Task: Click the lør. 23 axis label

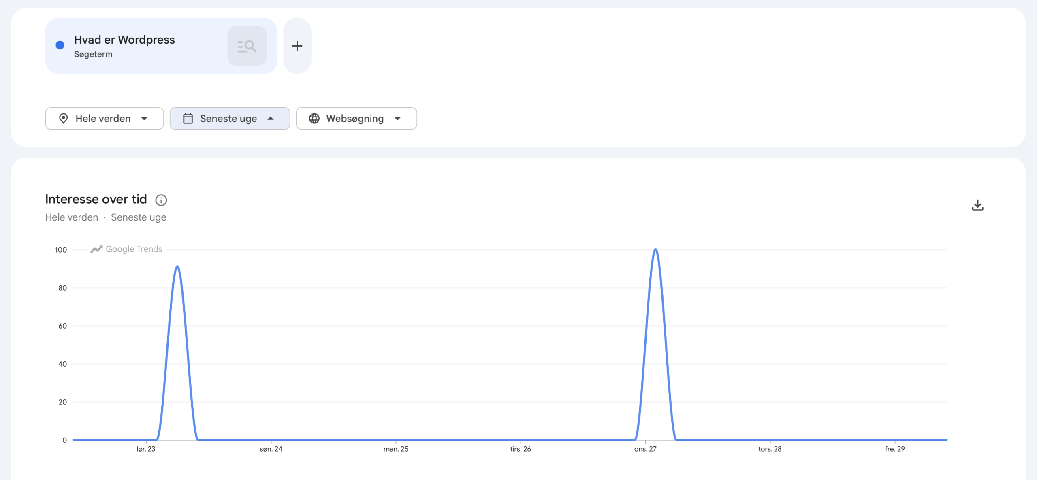Action: (x=146, y=449)
